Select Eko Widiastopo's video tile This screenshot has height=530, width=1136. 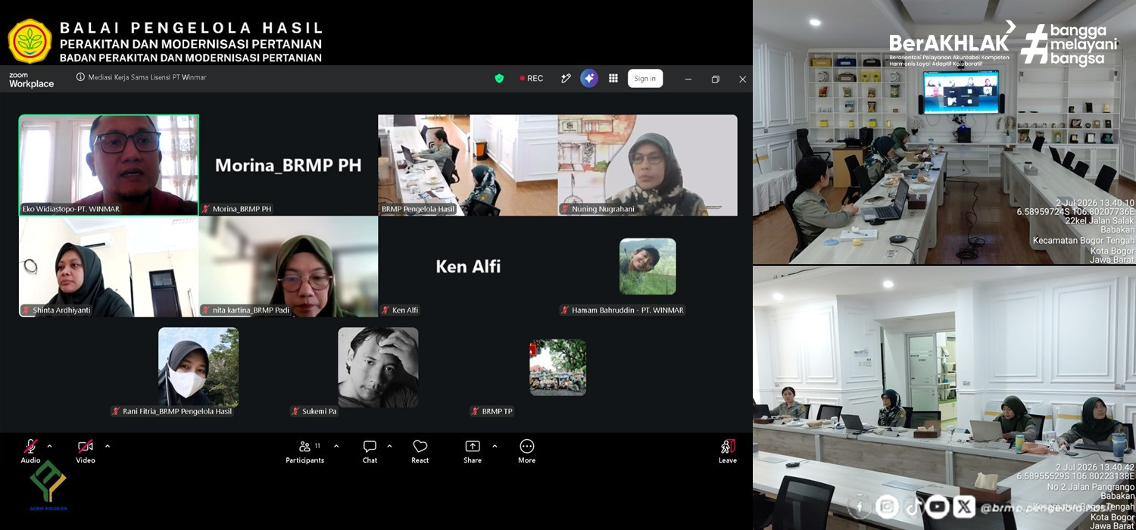pyautogui.click(x=109, y=165)
